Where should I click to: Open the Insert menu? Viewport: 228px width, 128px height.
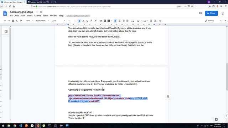[x=30, y=16]
